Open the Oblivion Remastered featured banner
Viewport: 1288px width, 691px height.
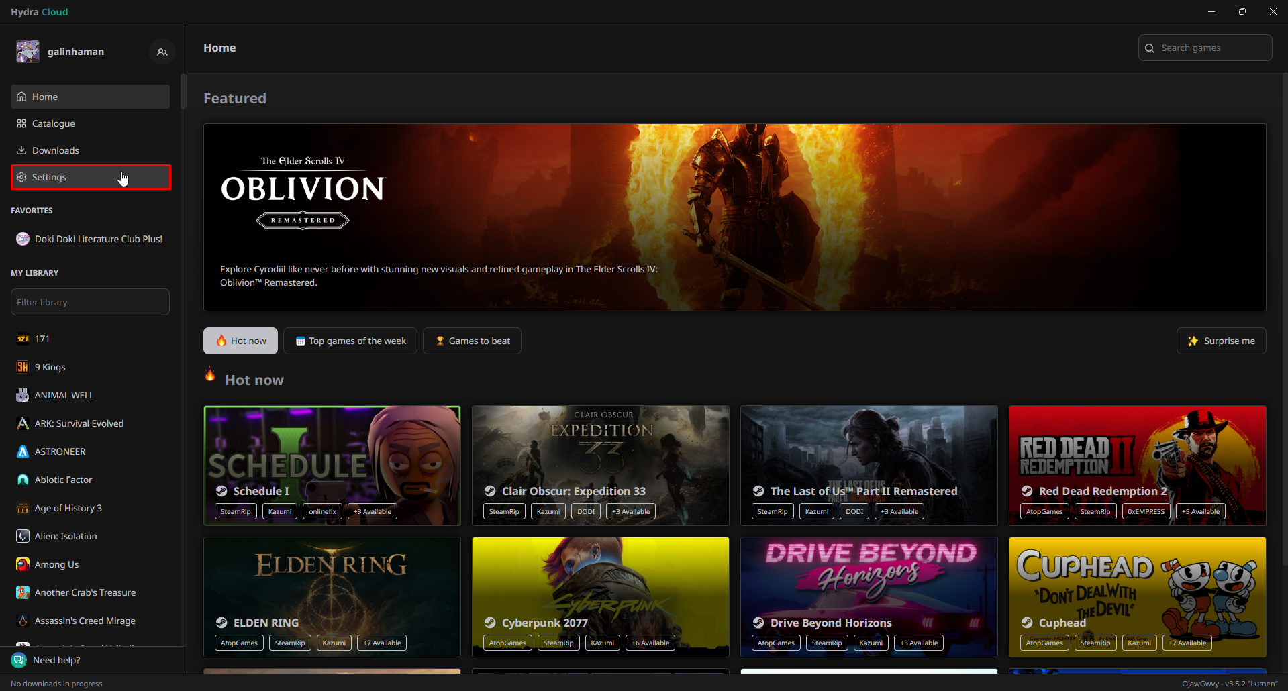[x=734, y=217]
